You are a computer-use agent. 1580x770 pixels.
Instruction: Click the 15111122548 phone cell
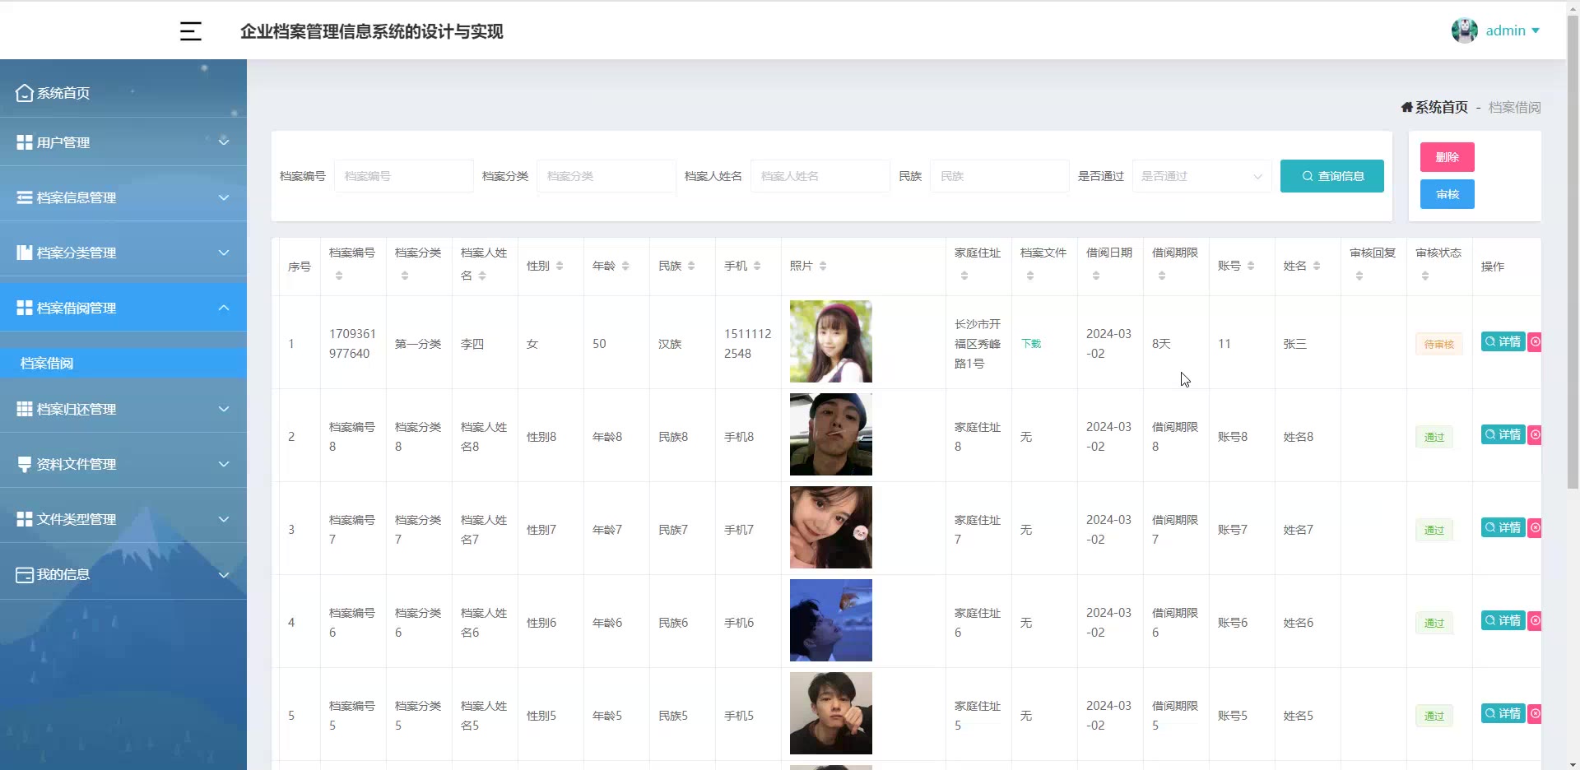click(747, 344)
